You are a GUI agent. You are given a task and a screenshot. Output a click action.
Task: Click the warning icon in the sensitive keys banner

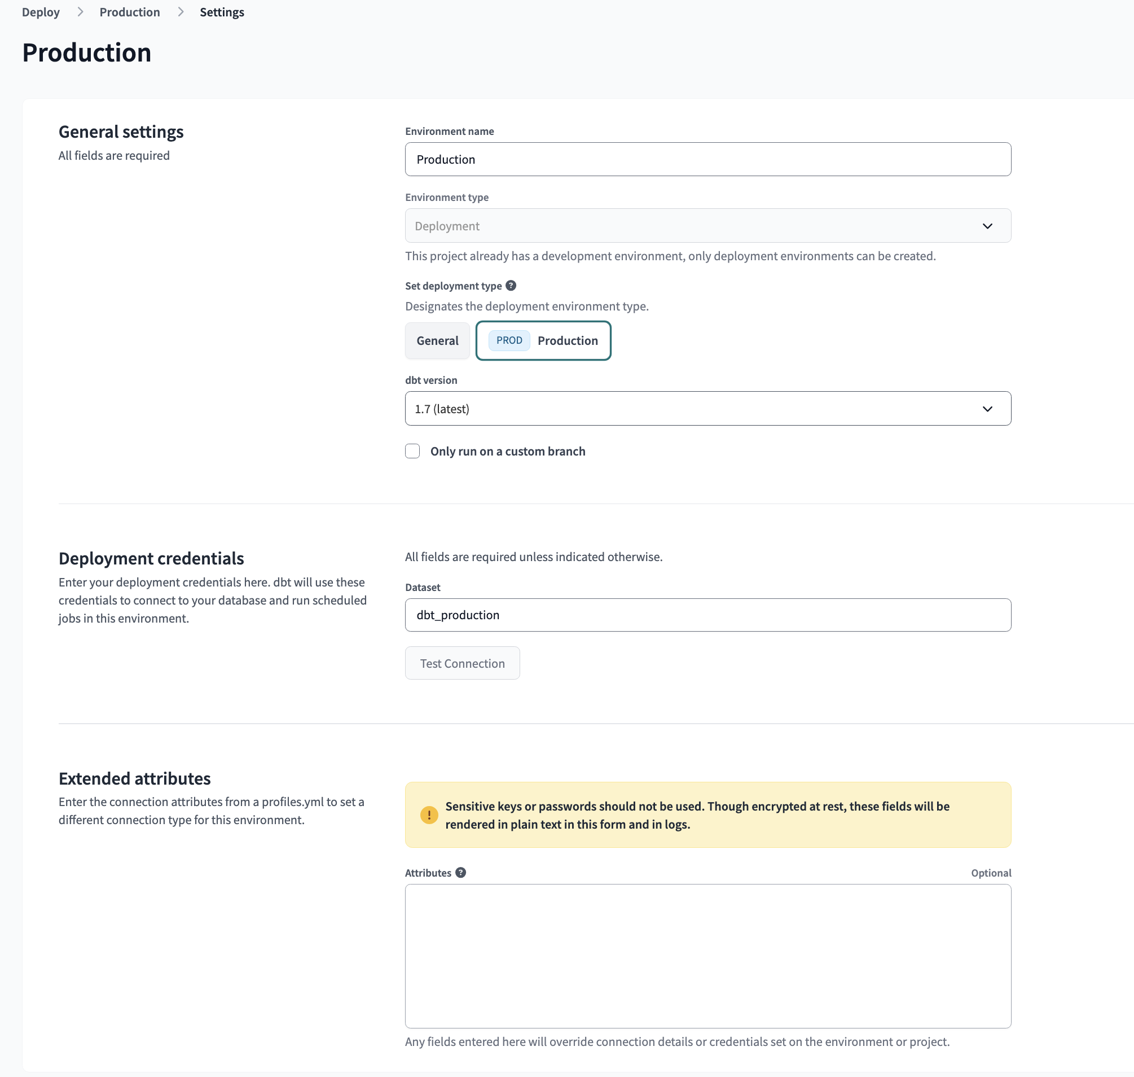429,815
